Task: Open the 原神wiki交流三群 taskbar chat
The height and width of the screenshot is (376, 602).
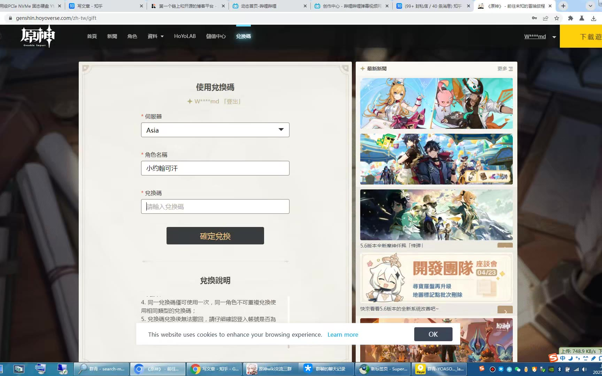Action: 271,369
